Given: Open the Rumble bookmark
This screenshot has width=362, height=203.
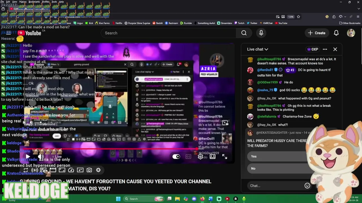Looking at the screenshot, I should (x=186, y=23).
